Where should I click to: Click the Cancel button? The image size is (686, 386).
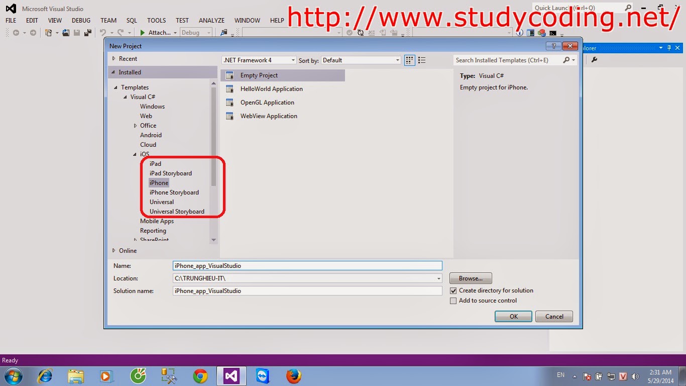tap(554, 317)
